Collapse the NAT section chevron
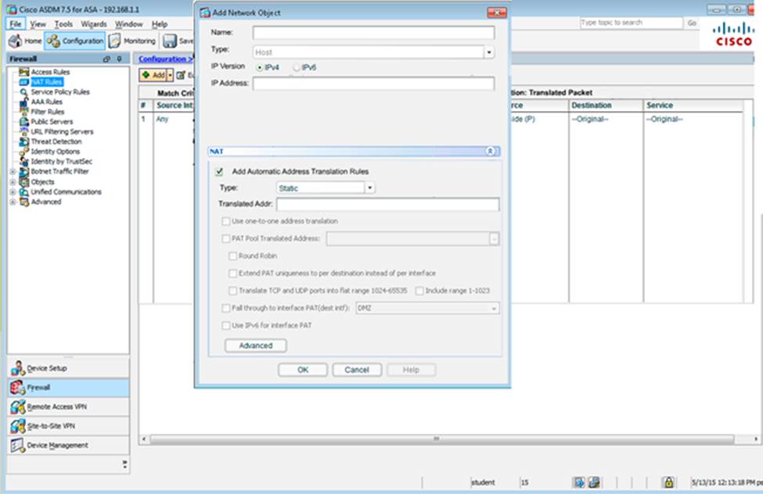Image resolution: width=763 pixels, height=494 pixels. click(x=491, y=151)
